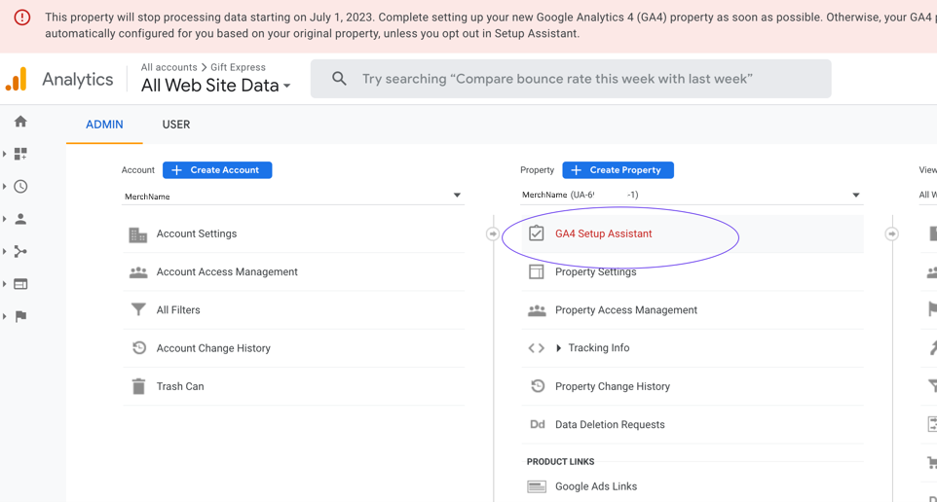Click the All accounts breadcrumb
Screen dimensions: 937x502
point(169,67)
